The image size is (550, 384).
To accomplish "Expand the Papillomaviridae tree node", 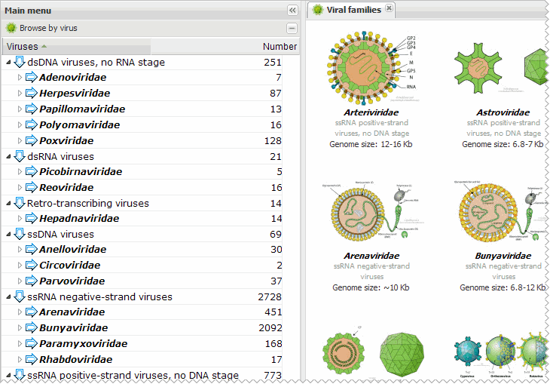I will pos(20,109).
